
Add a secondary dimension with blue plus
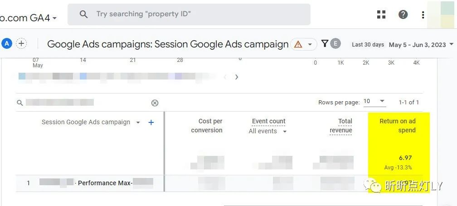(x=151, y=122)
